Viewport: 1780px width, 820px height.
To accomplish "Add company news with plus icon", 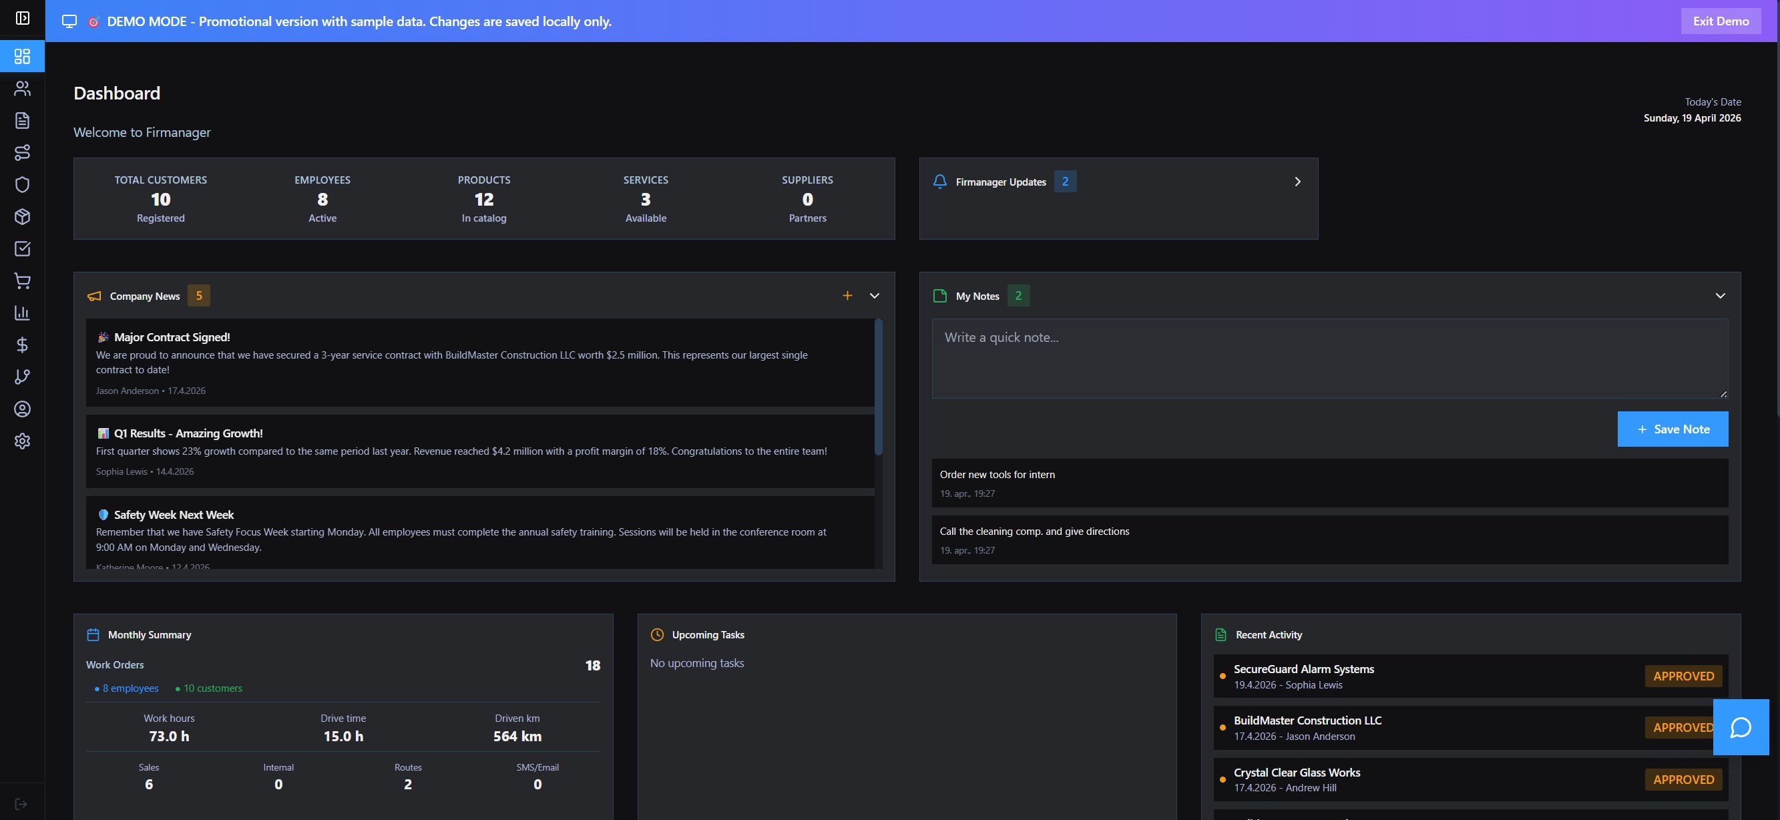I will coord(847,296).
